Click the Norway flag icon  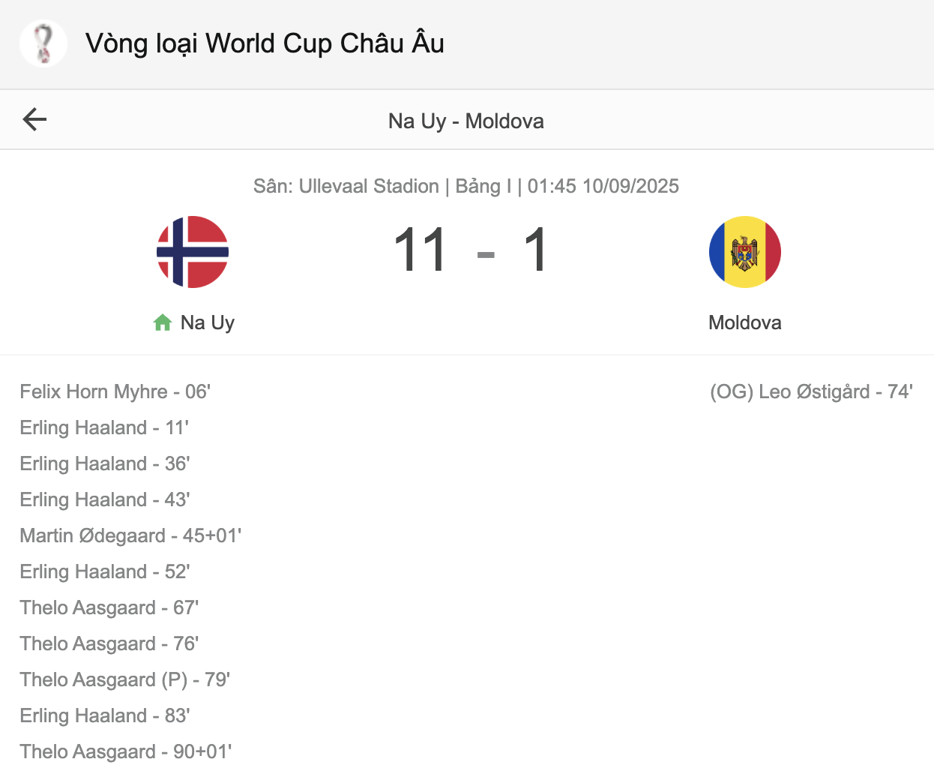pos(193,252)
